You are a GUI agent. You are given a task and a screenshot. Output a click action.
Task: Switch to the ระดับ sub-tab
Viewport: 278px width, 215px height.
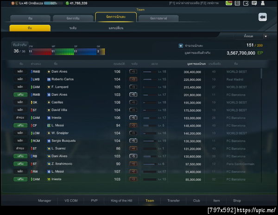click(73, 28)
